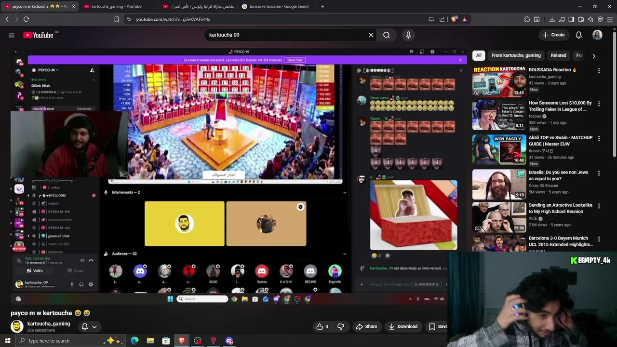Open options for Akali TOP vs Swain
This screenshot has width=617, height=347.
coord(599,138)
